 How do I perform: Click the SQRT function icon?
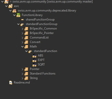(x=35, y=64)
